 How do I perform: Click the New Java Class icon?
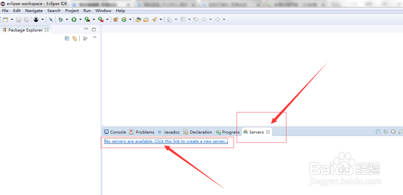click(x=124, y=19)
